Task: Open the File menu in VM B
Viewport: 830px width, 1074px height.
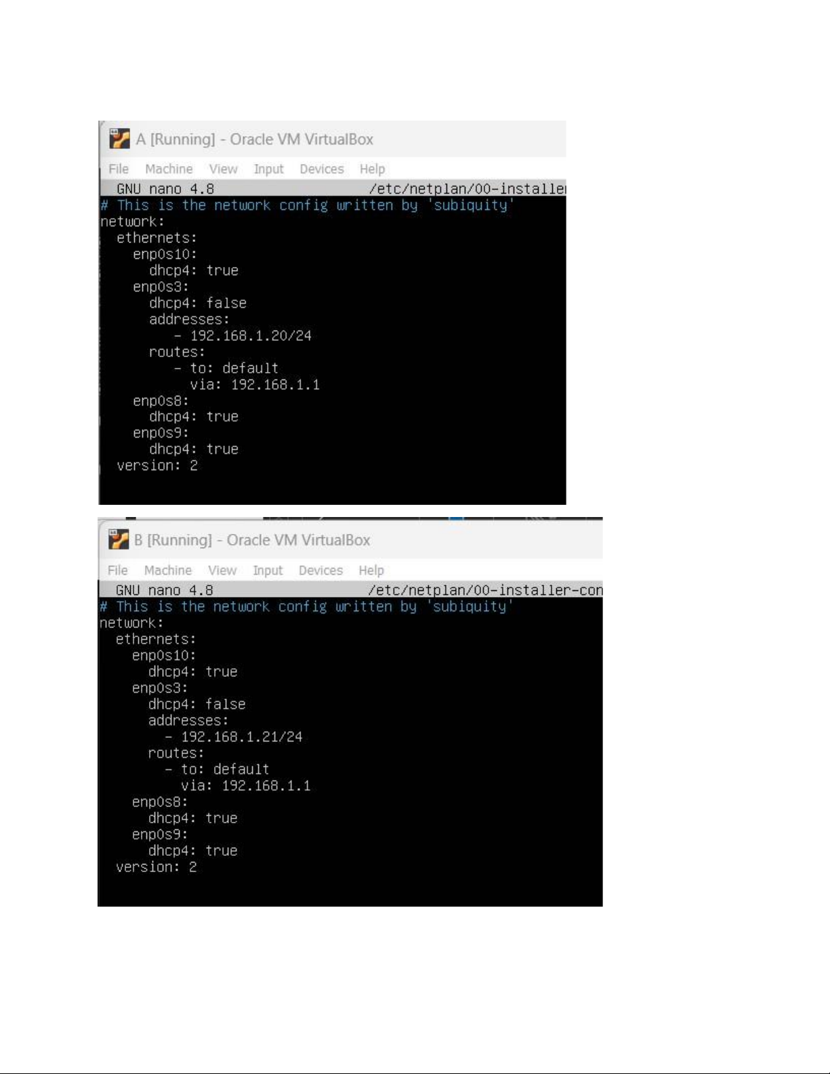Action: click(118, 570)
